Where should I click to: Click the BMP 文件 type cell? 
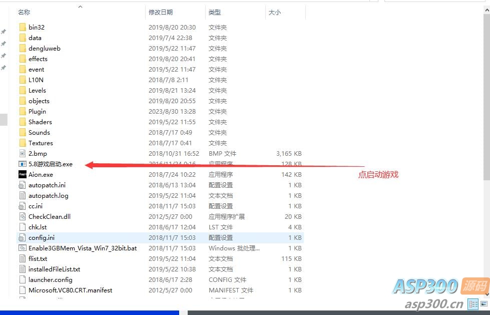(223, 154)
